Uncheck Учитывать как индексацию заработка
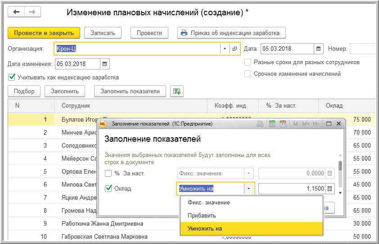Image resolution: width=379 pixels, height=244 pixels. click(12, 77)
